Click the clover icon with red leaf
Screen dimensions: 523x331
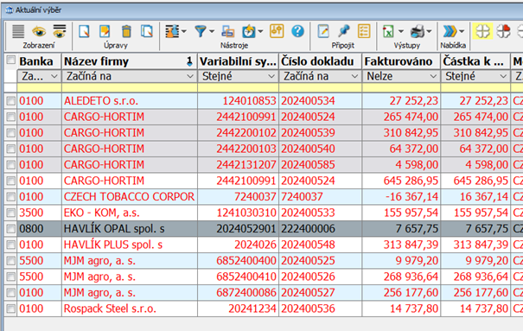click(503, 31)
